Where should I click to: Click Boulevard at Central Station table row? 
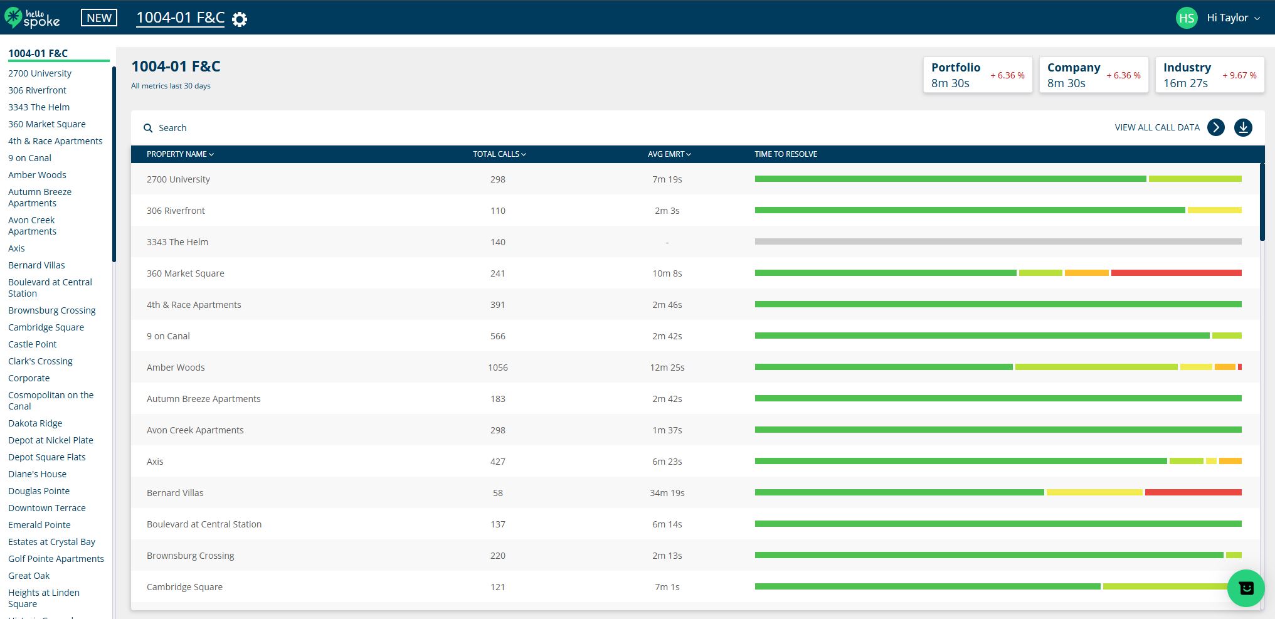pos(695,524)
